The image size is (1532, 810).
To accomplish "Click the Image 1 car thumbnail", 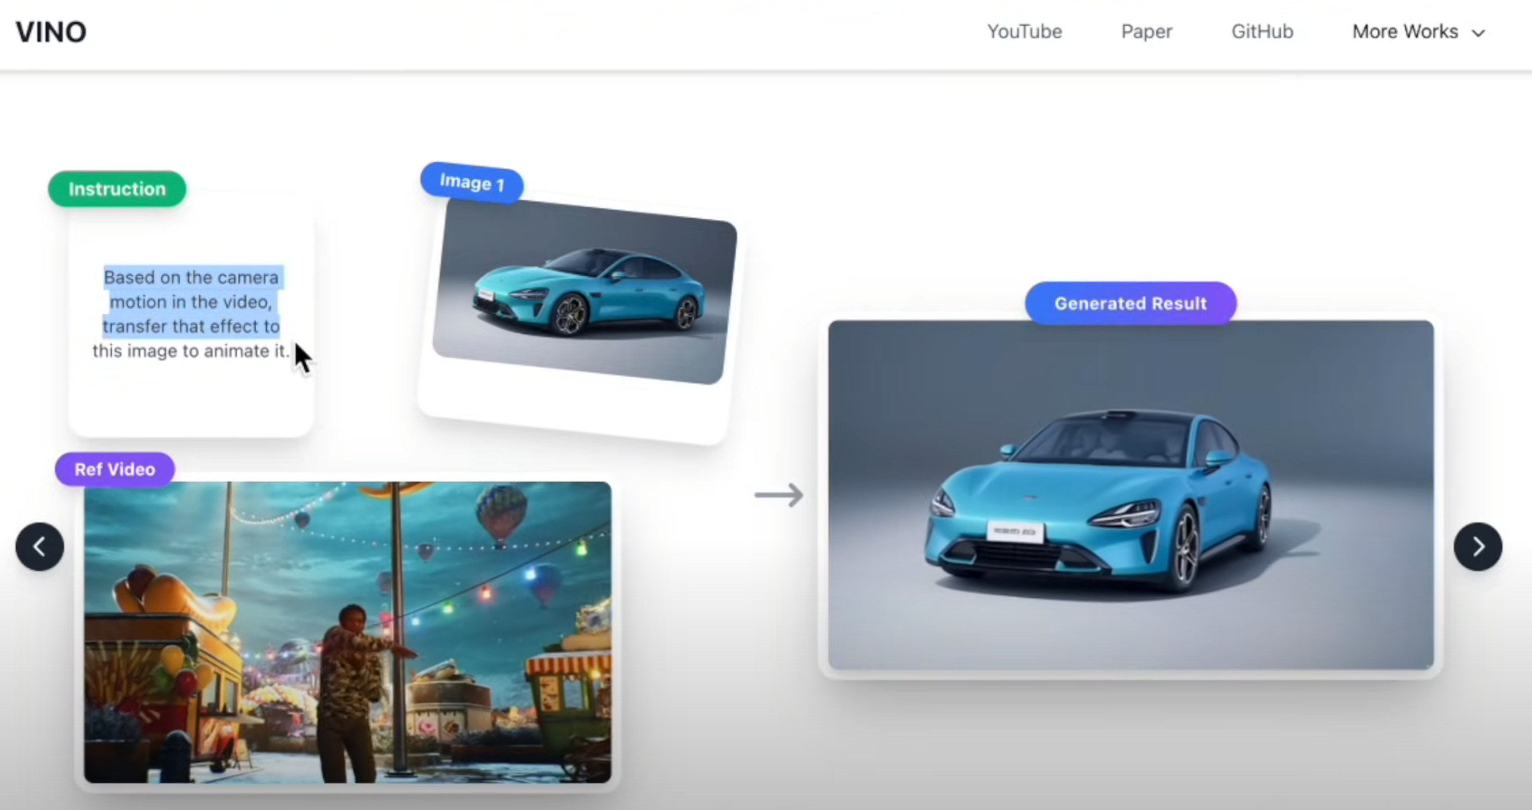I will click(583, 291).
